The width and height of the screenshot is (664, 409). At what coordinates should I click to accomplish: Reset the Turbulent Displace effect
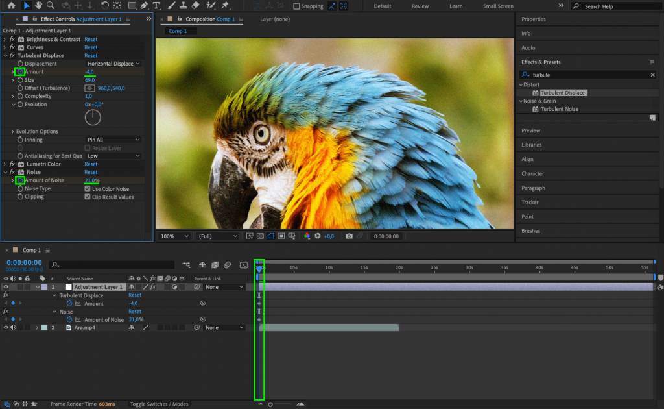coord(90,55)
